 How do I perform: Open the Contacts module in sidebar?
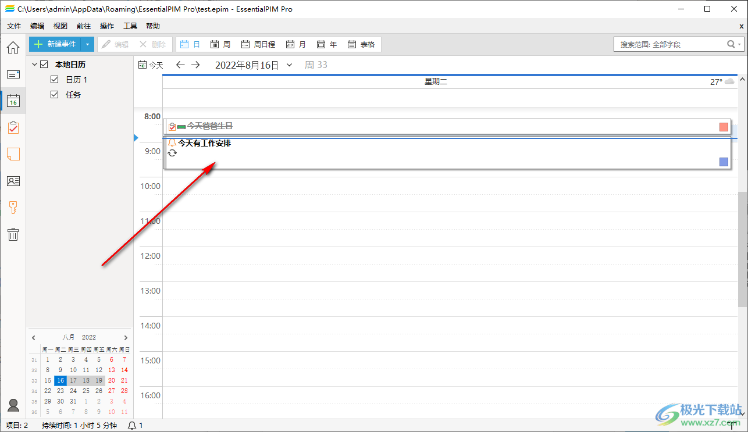point(13,181)
